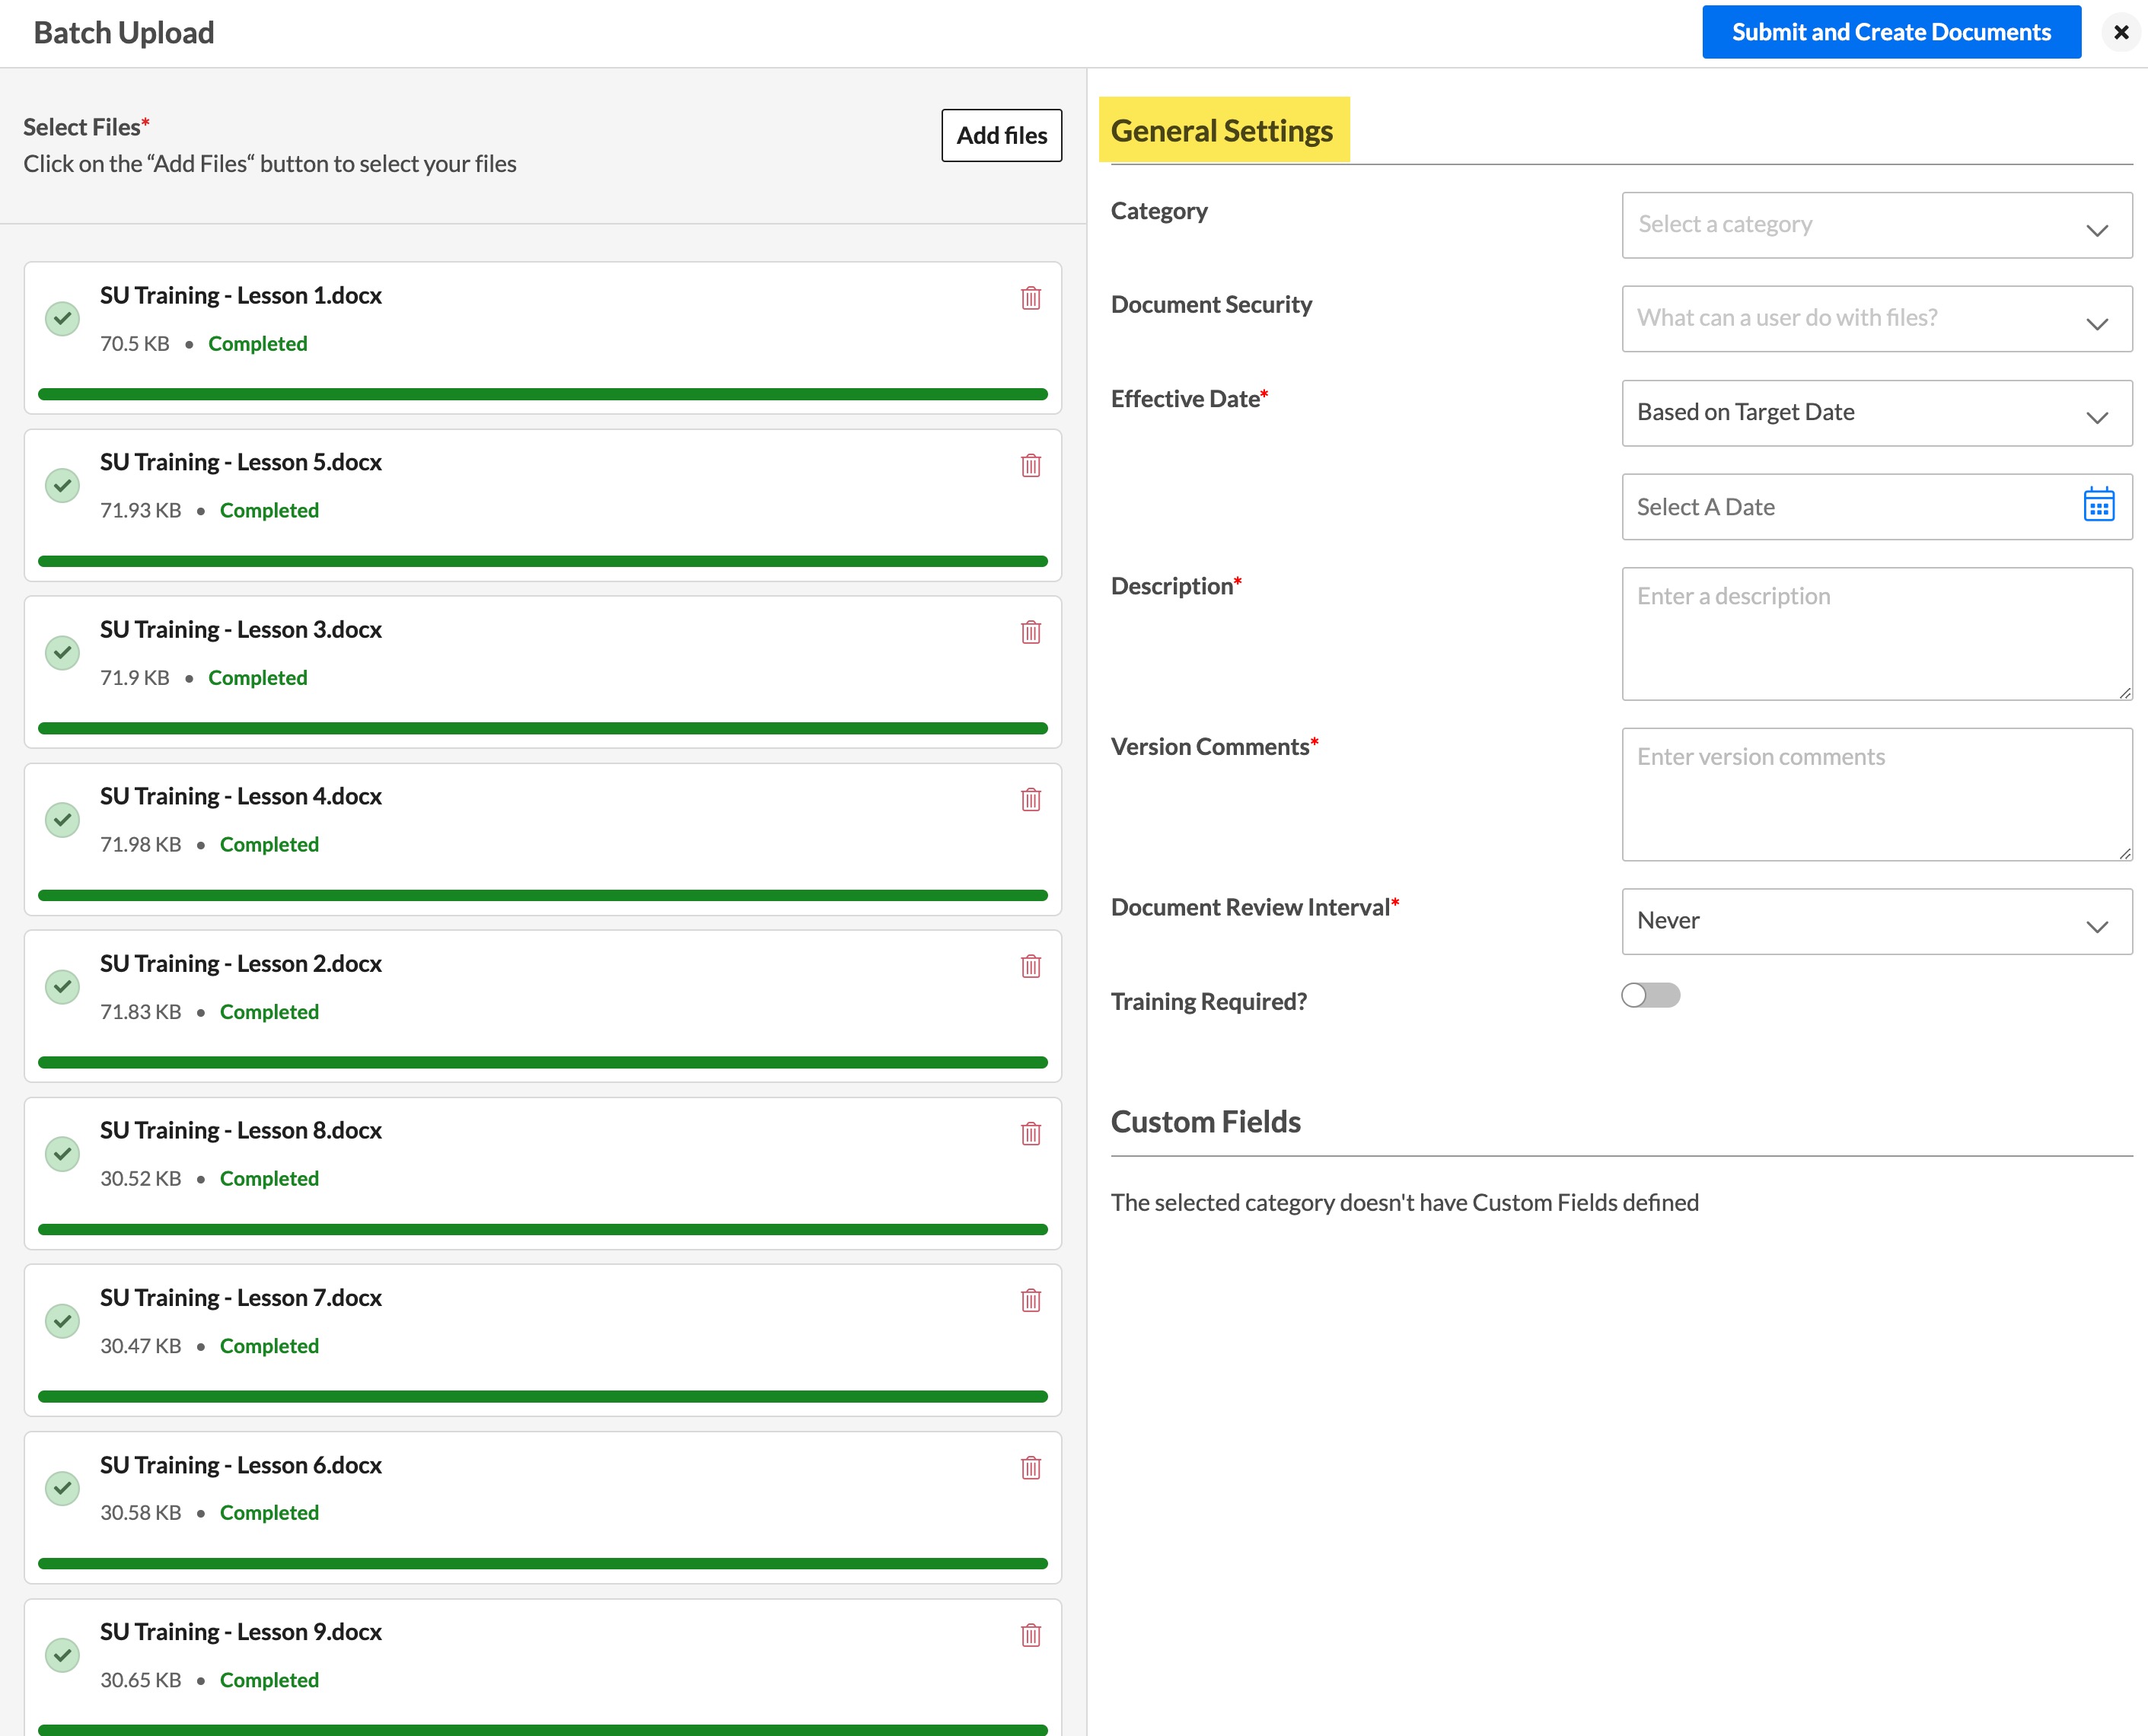Click green checkmark icon for Lesson 7.docx
2148x1736 pixels.
(62, 1321)
